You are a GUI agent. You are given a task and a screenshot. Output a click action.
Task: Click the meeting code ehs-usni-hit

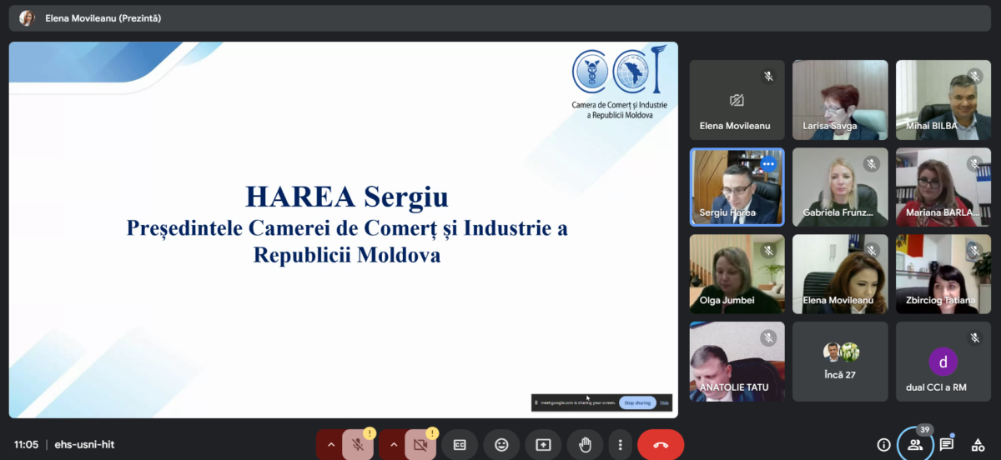tap(84, 445)
